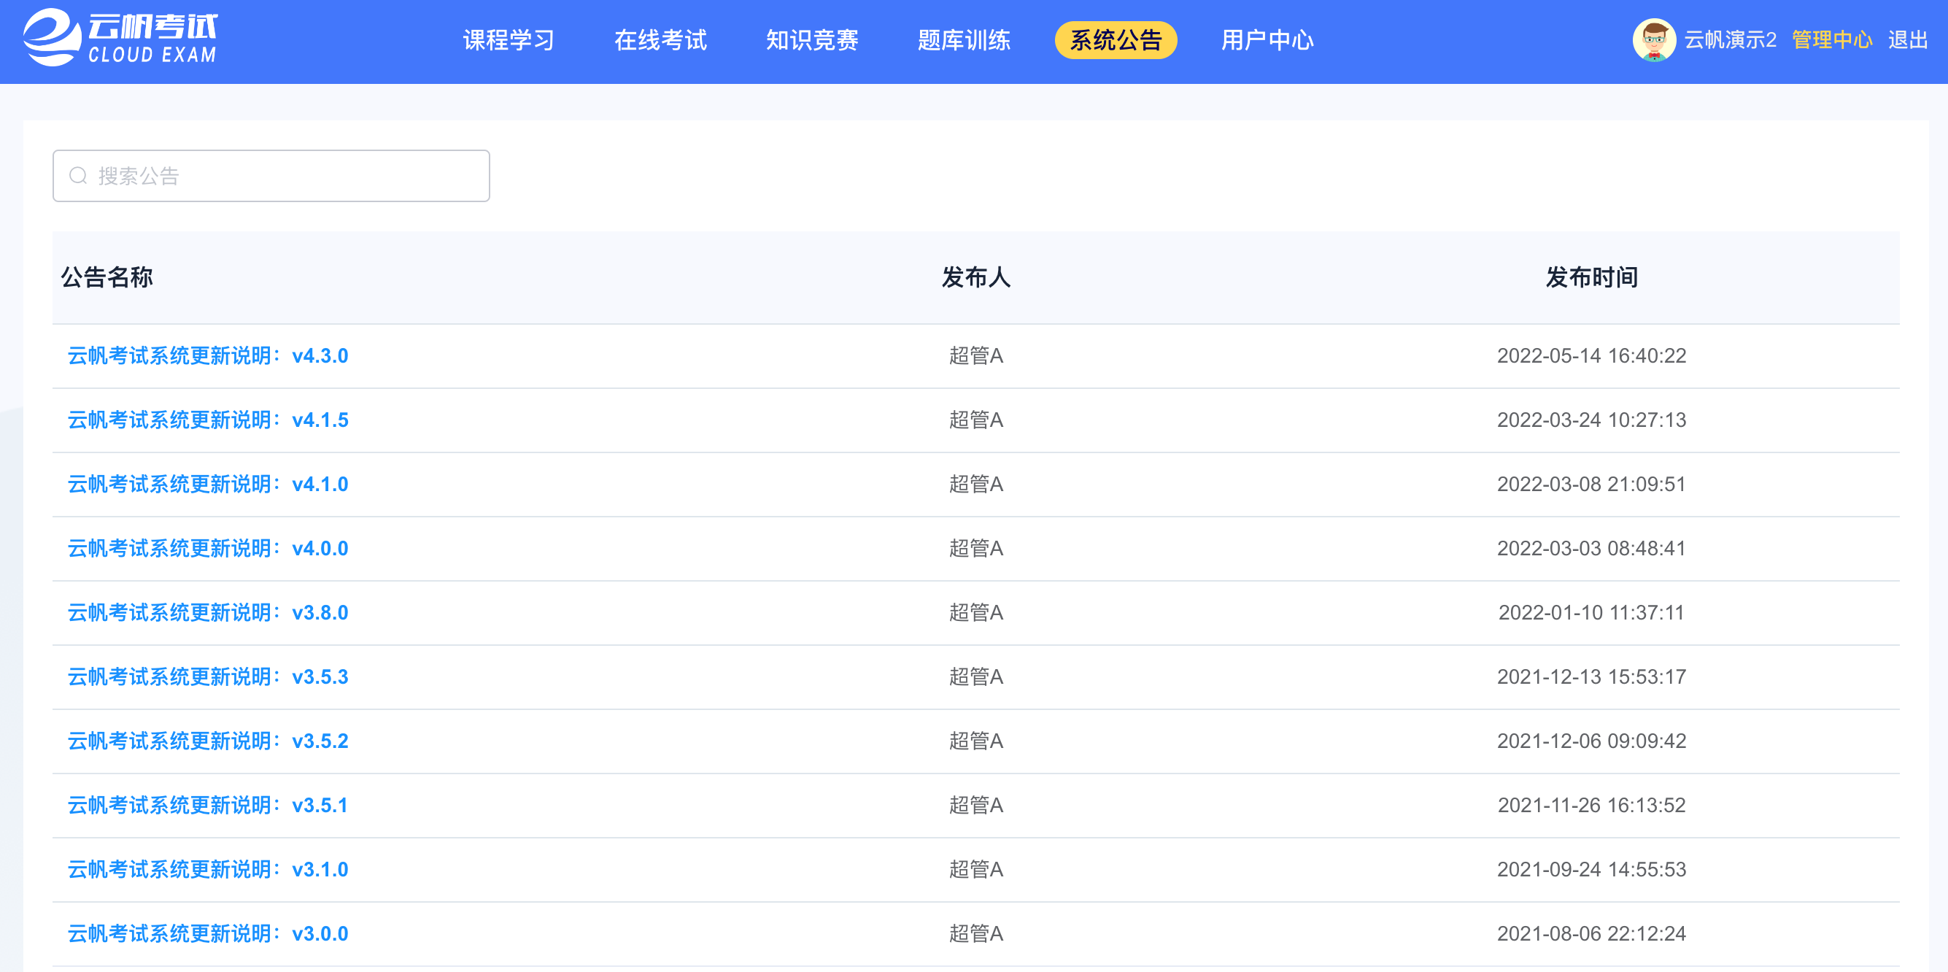Image resolution: width=1948 pixels, height=972 pixels.
Task: Click 超管A in the v3.8.0 row
Action: [x=976, y=614]
